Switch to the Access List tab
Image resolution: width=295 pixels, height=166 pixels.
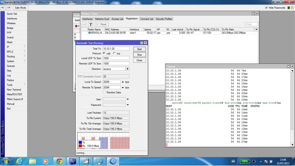click(117, 19)
